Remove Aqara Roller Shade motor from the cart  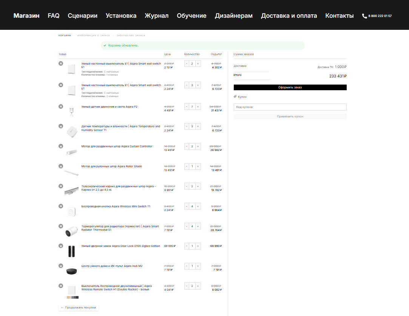click(61, 166)
